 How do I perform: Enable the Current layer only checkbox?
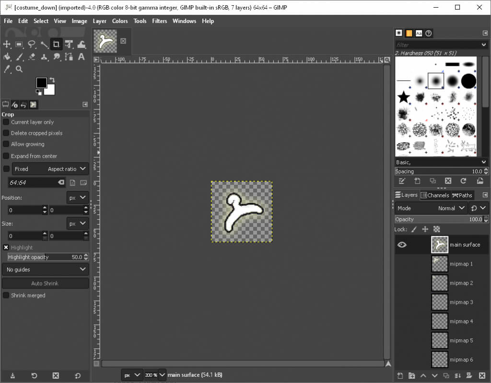(6, 122)
